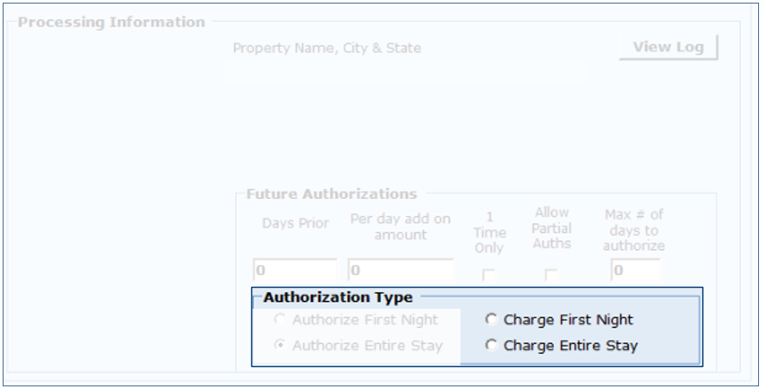Enable the Allow Partial Auths checkbox
This screenshot has width=761, height=389.
tap(551, 274)
